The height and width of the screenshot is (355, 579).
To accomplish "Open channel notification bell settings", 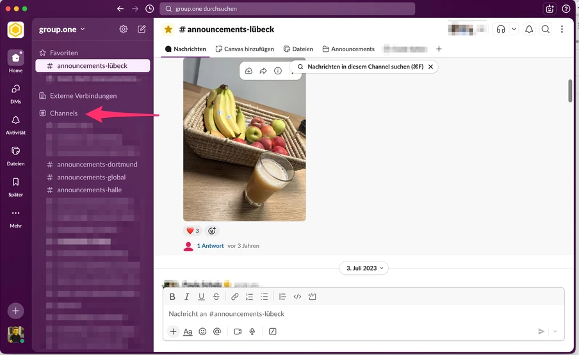I will tap(529, 29).
